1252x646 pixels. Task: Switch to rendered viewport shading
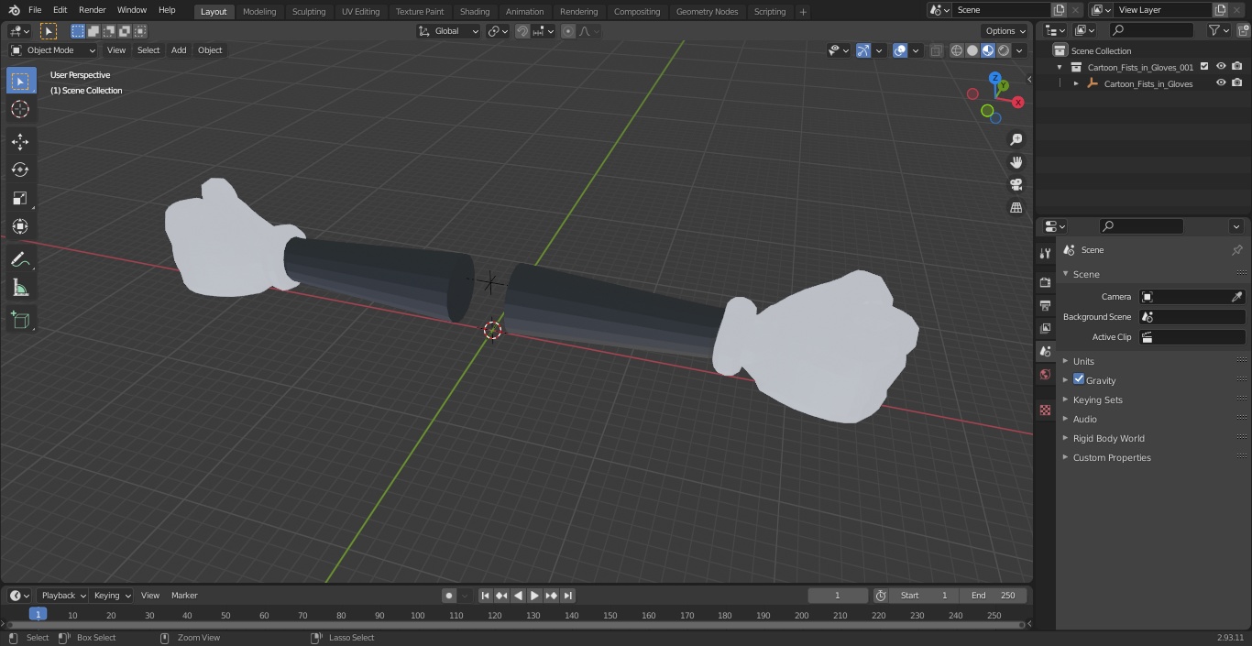(1004, 50)
